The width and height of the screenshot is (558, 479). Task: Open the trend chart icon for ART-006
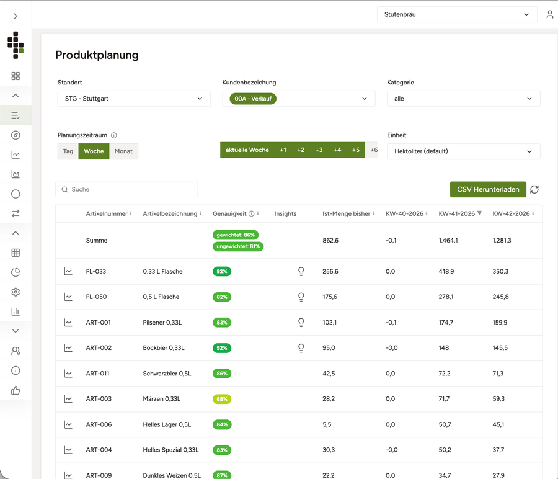[x=68, y=424]
